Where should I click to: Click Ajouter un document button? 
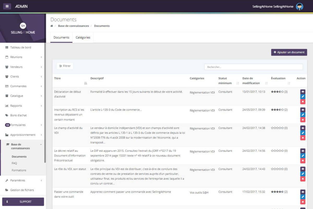click(289, 52)
